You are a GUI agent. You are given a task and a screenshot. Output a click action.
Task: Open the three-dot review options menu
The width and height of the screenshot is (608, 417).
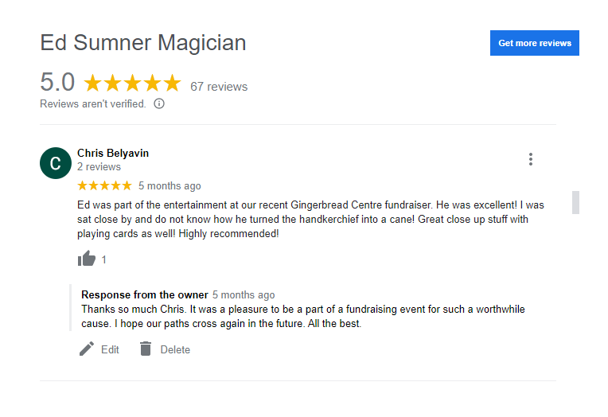click(531, 159)
